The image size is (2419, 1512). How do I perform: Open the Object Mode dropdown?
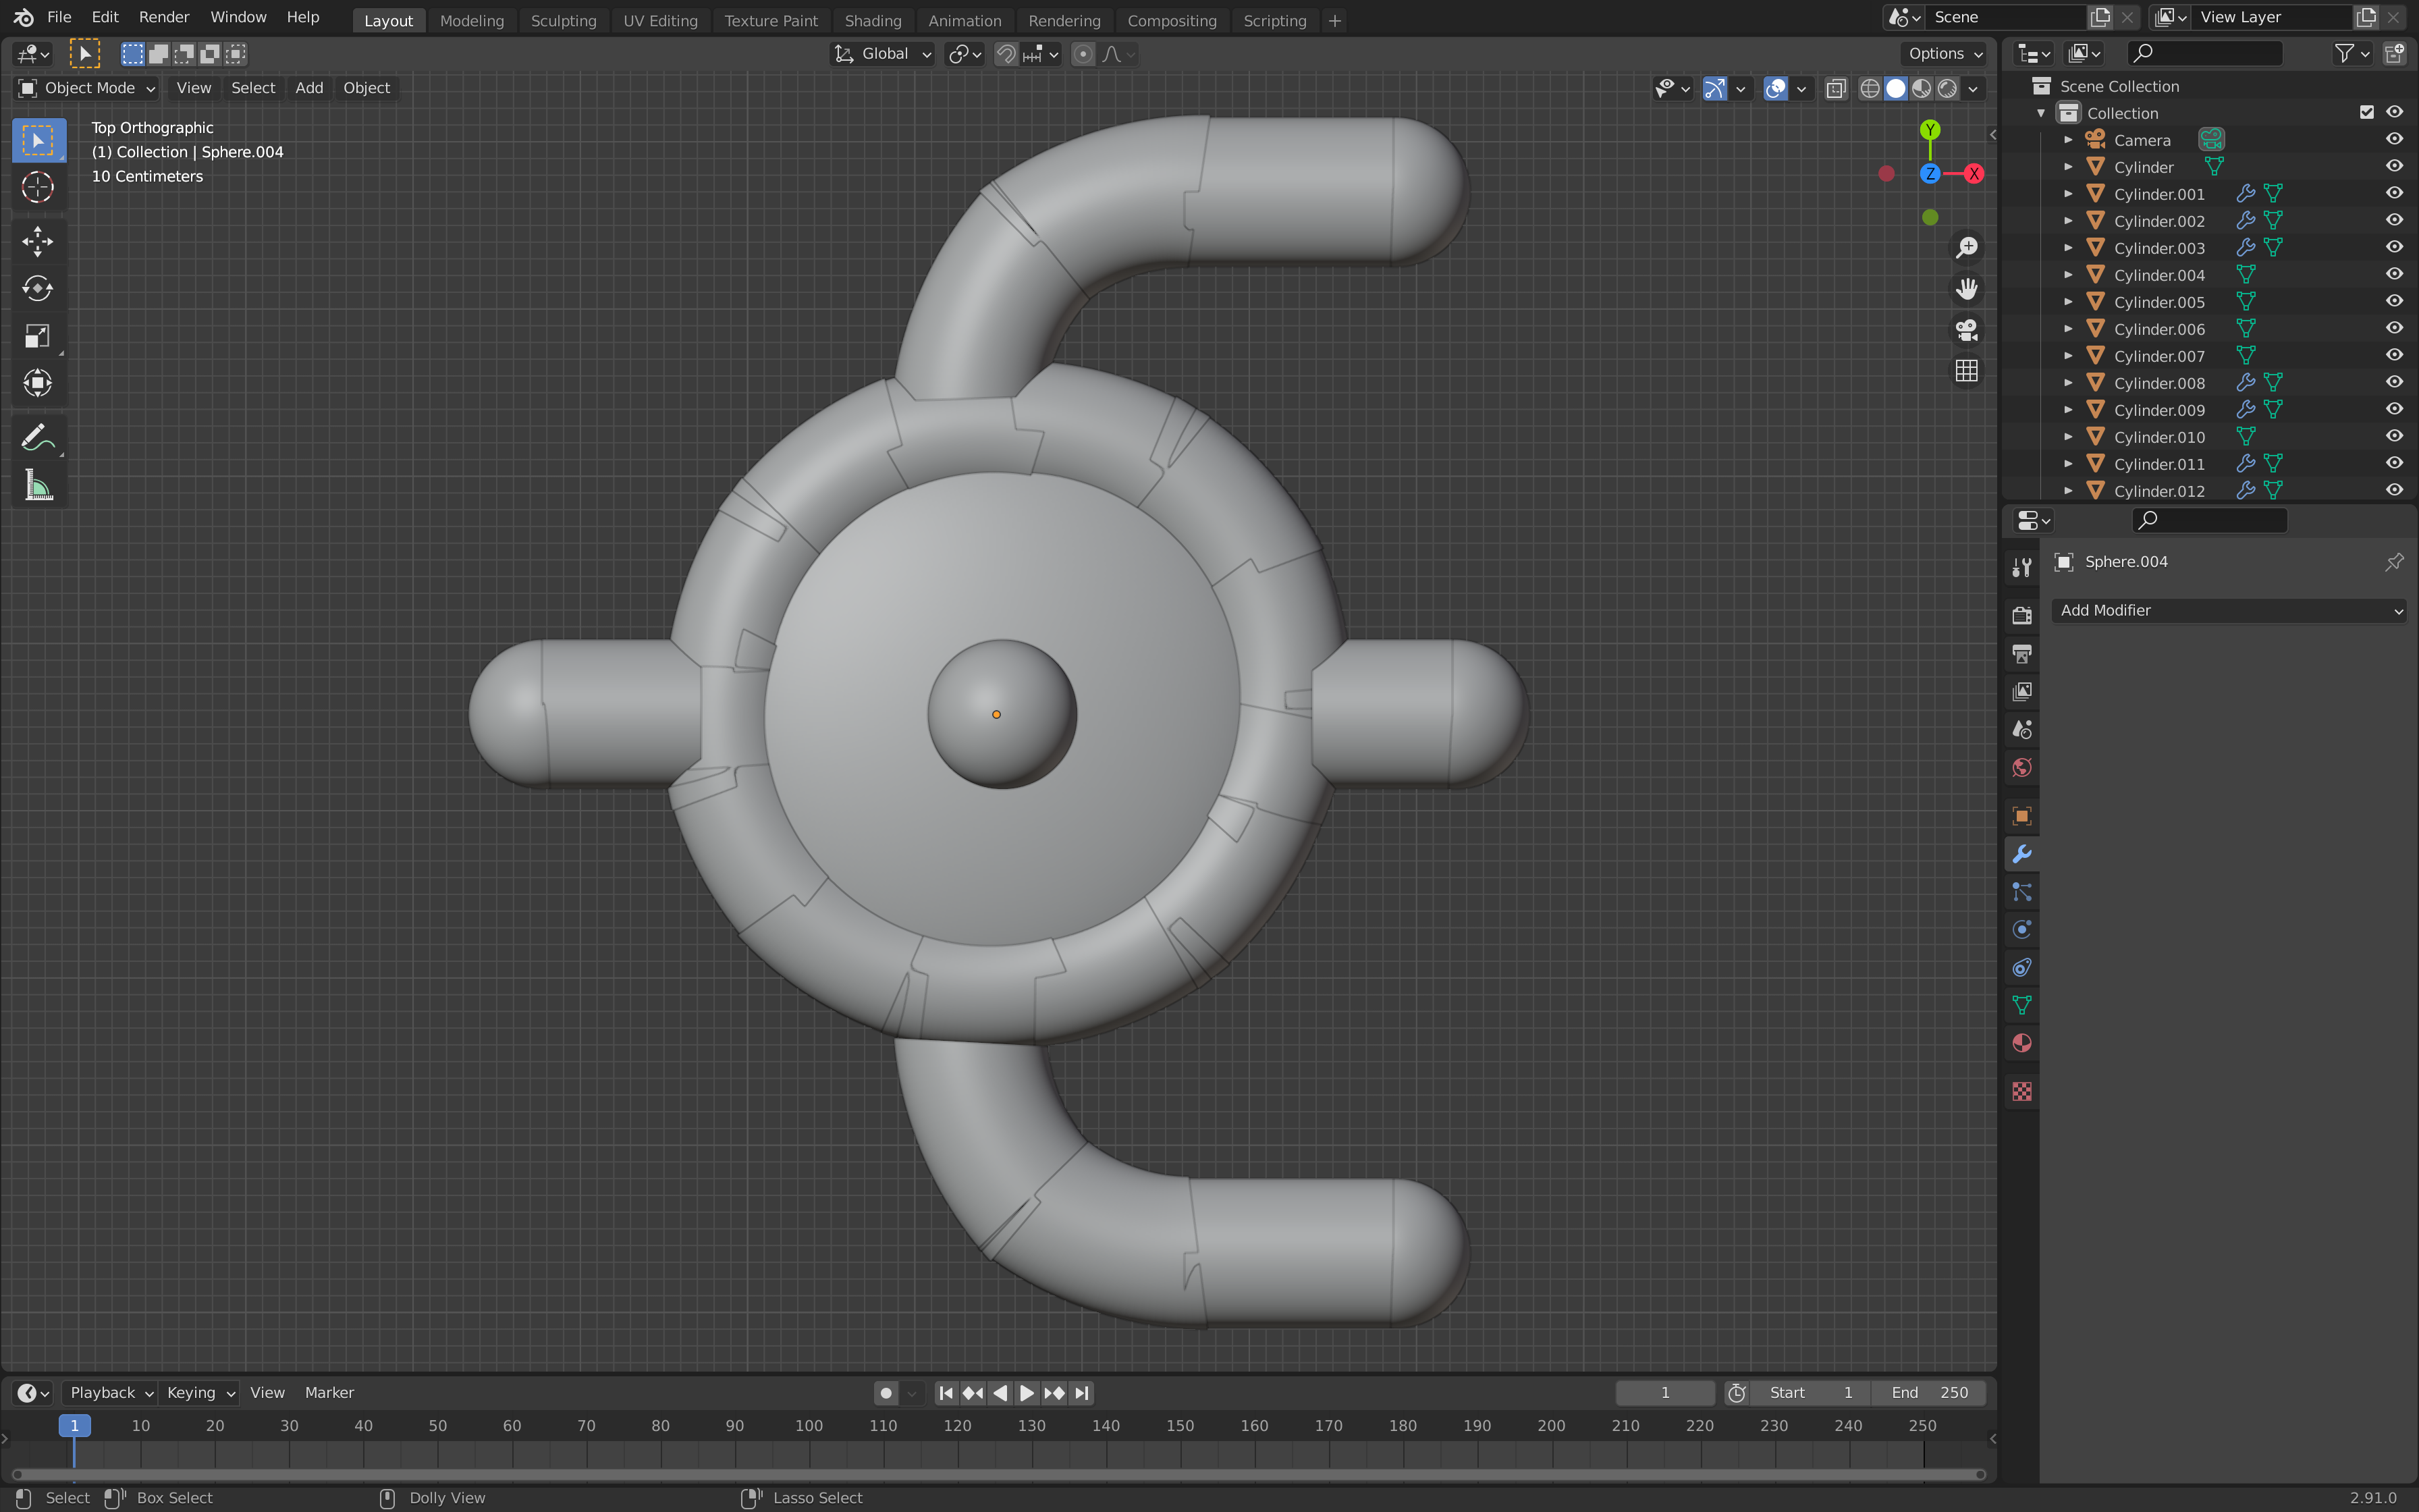[88, 88]
